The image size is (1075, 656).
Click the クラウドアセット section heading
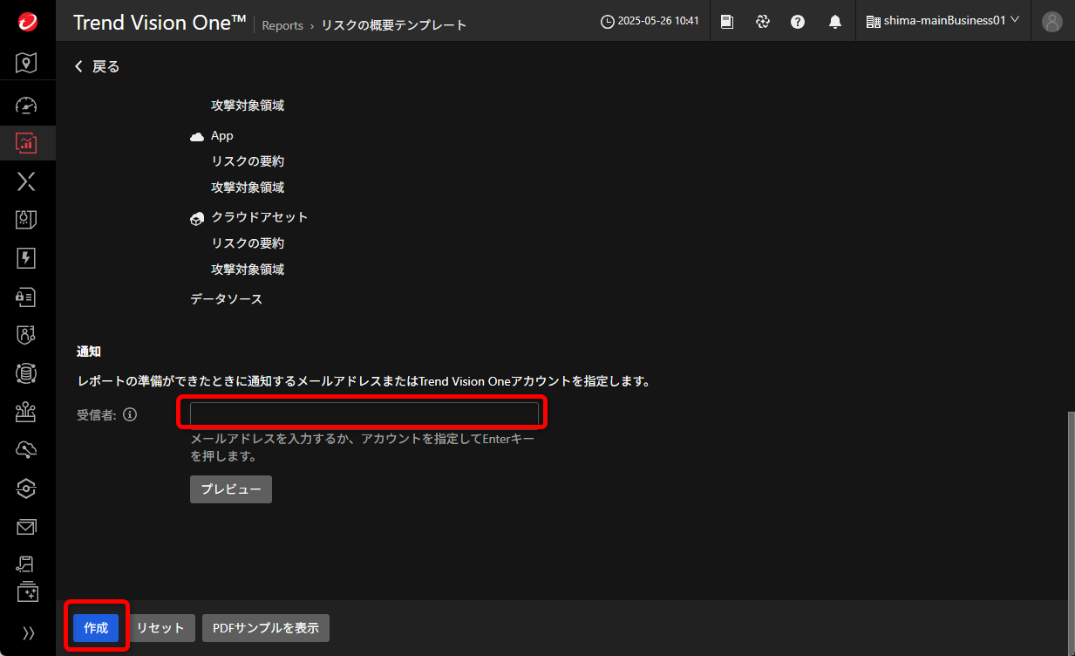260,217
